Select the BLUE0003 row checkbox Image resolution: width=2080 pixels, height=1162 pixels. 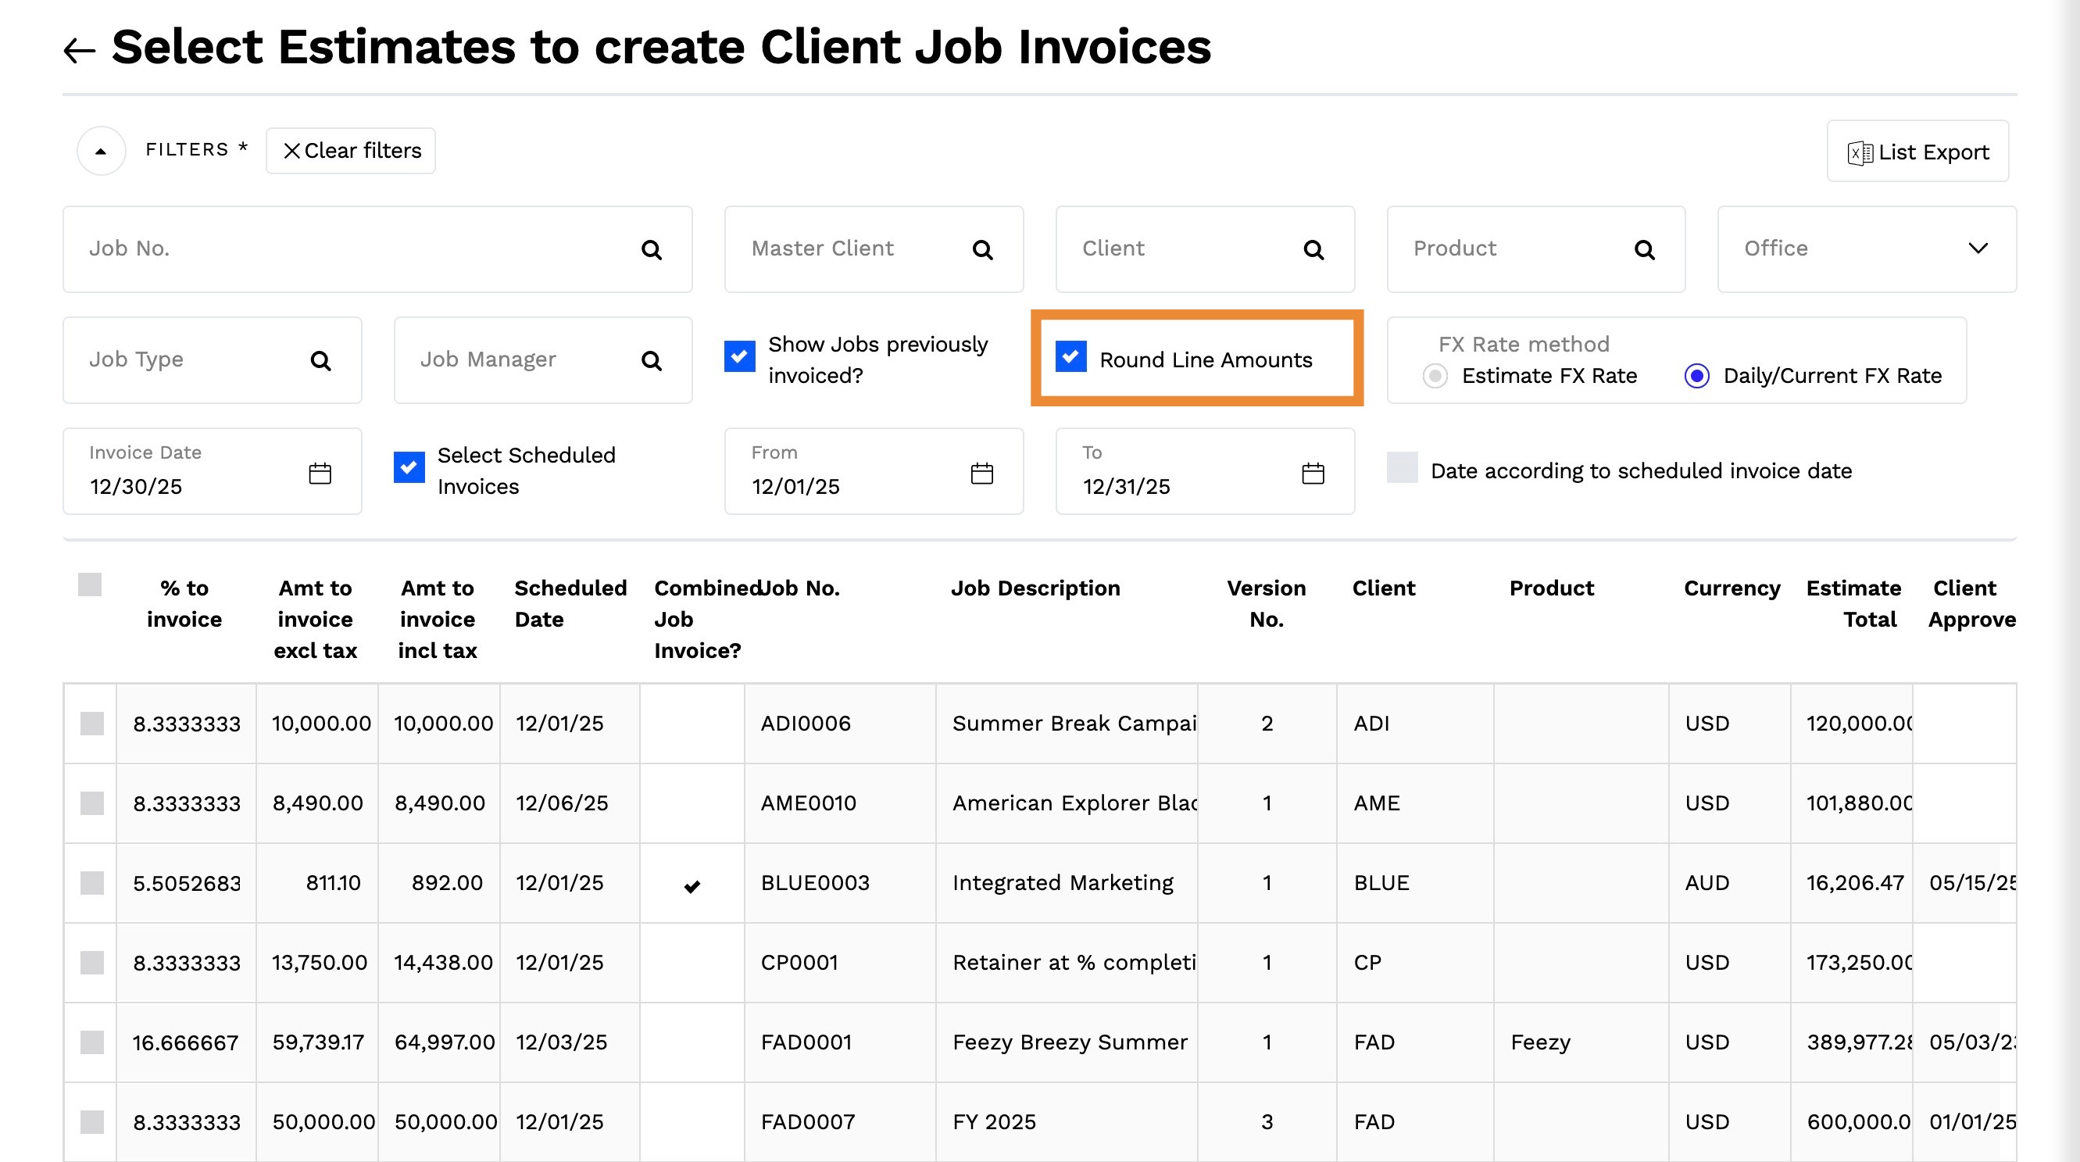pyautogui.click(x=92, y=882)
